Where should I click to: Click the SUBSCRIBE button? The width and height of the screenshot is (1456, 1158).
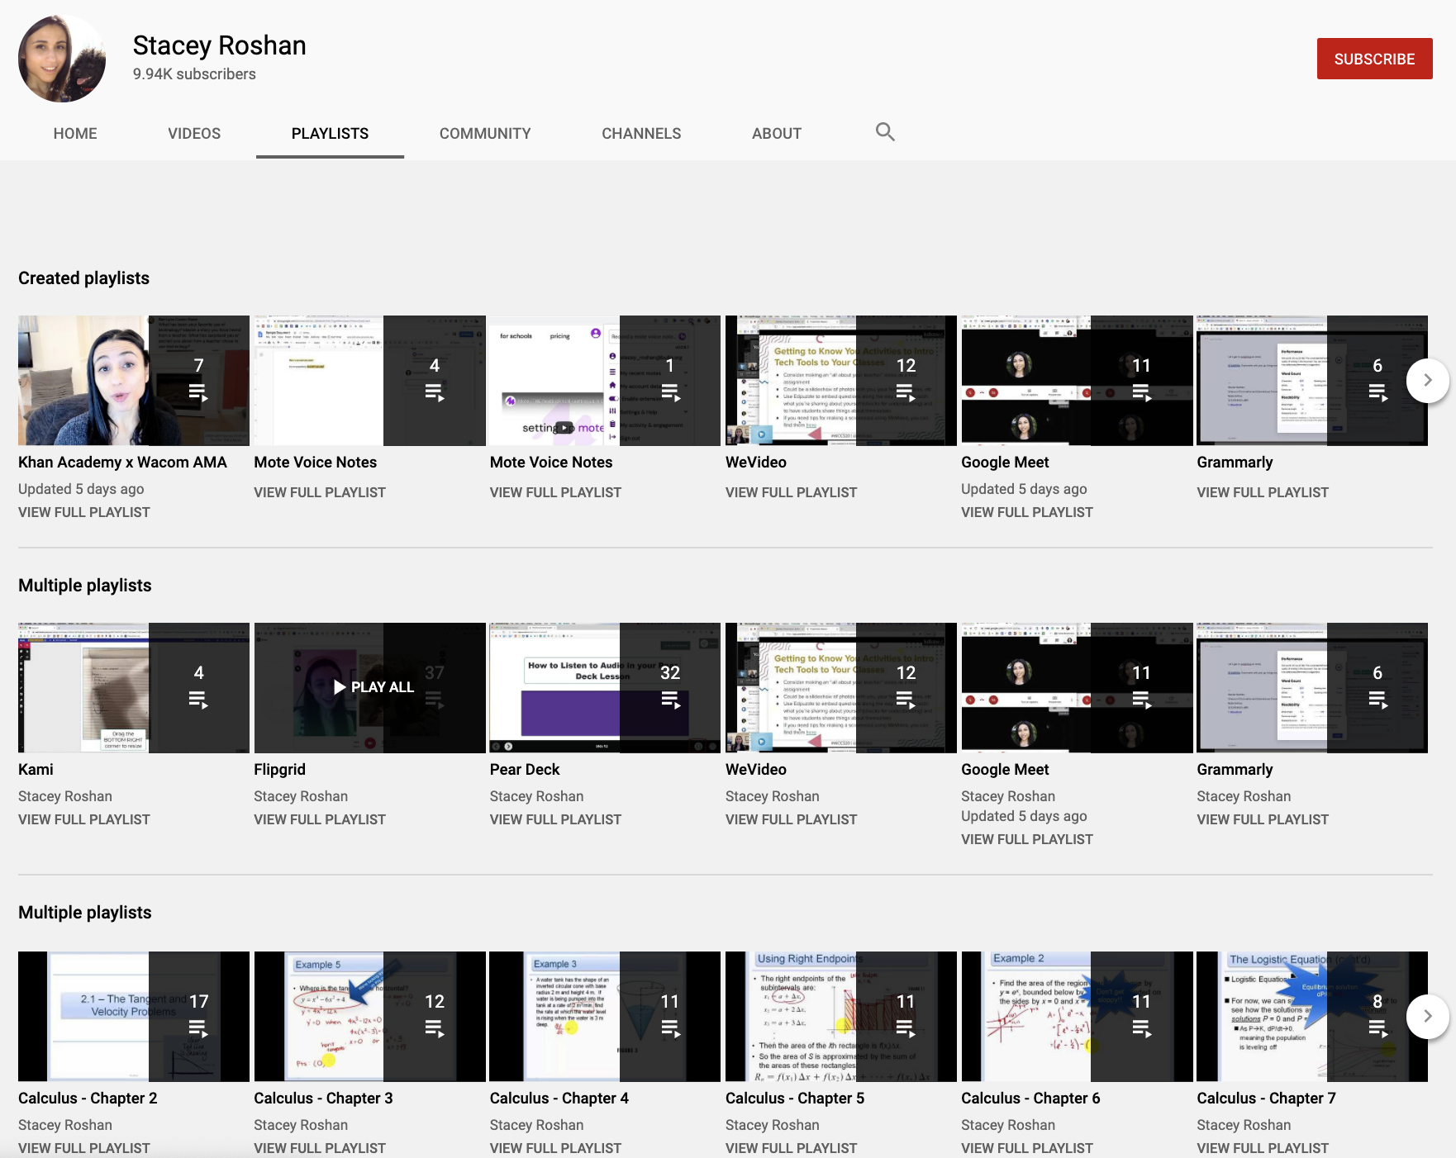pos(1374,58)
